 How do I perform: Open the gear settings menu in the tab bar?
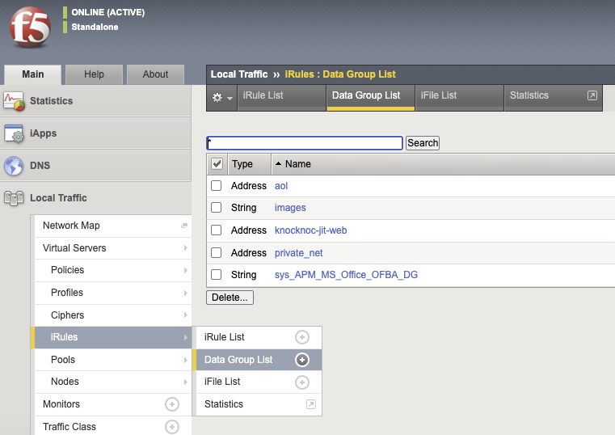click(221, 97)
